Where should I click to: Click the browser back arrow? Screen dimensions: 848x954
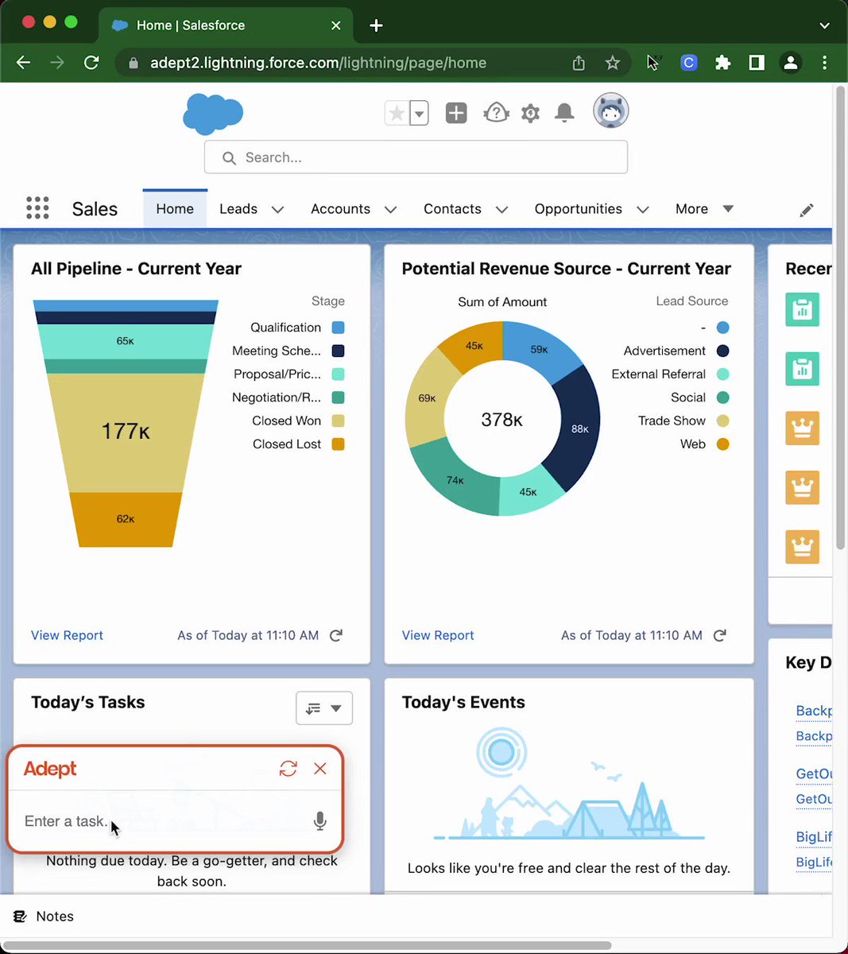(x=24, y=63)
